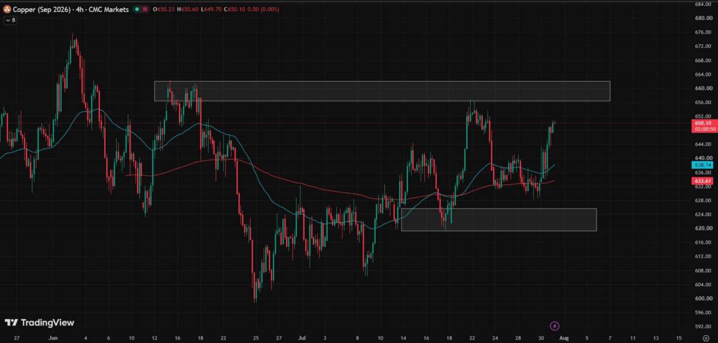This screenshot has width=718, height=343.
Task: Click the green market status dot
Action: tap(137, 10)
